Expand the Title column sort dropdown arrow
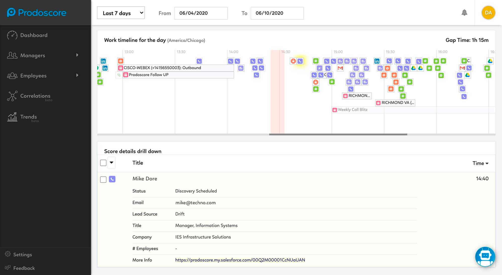Viewport: 502px width, 275px height. [111, 163]
